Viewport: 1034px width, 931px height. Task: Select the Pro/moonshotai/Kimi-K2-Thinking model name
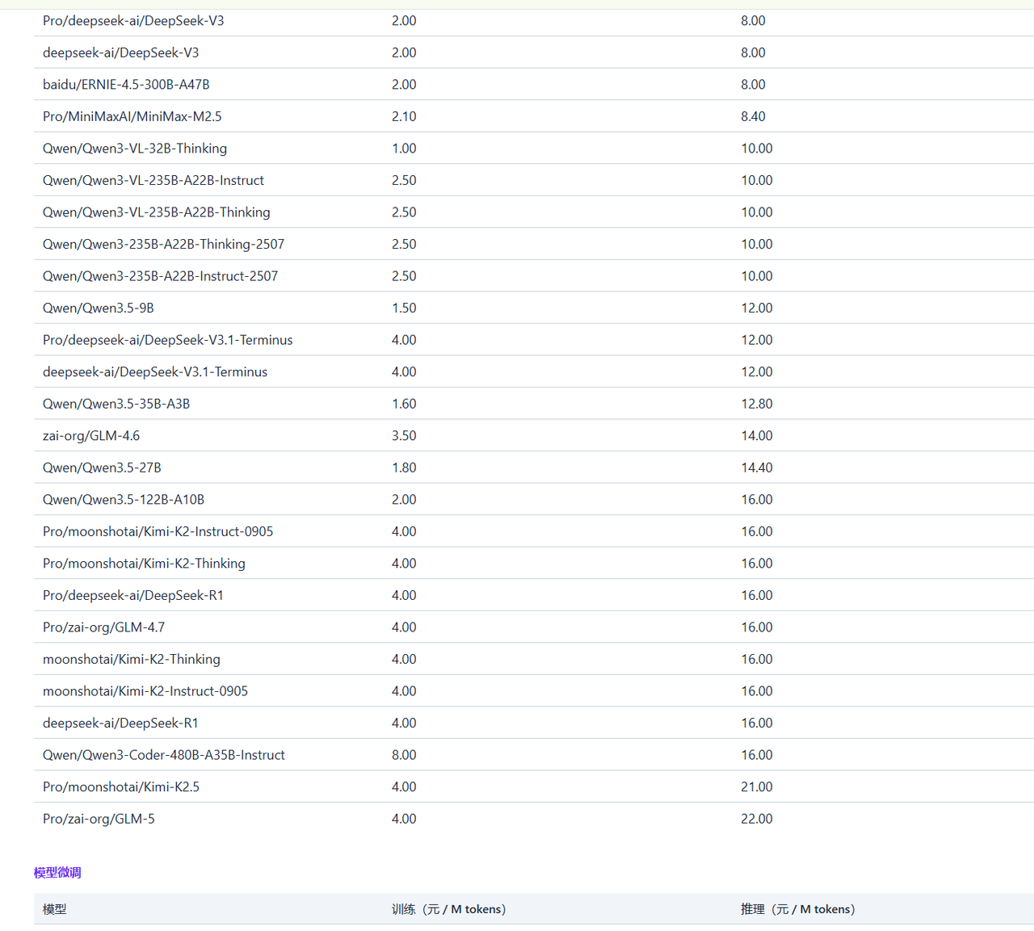point(144,564)
